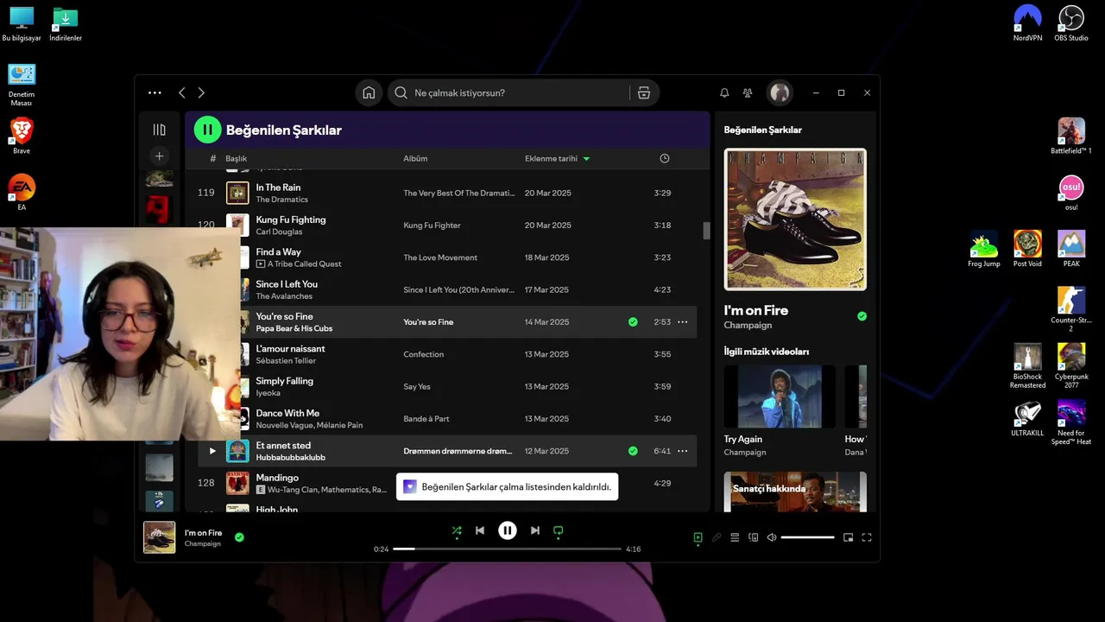Toggle liked check on You're so Fine row

[633, 322]
